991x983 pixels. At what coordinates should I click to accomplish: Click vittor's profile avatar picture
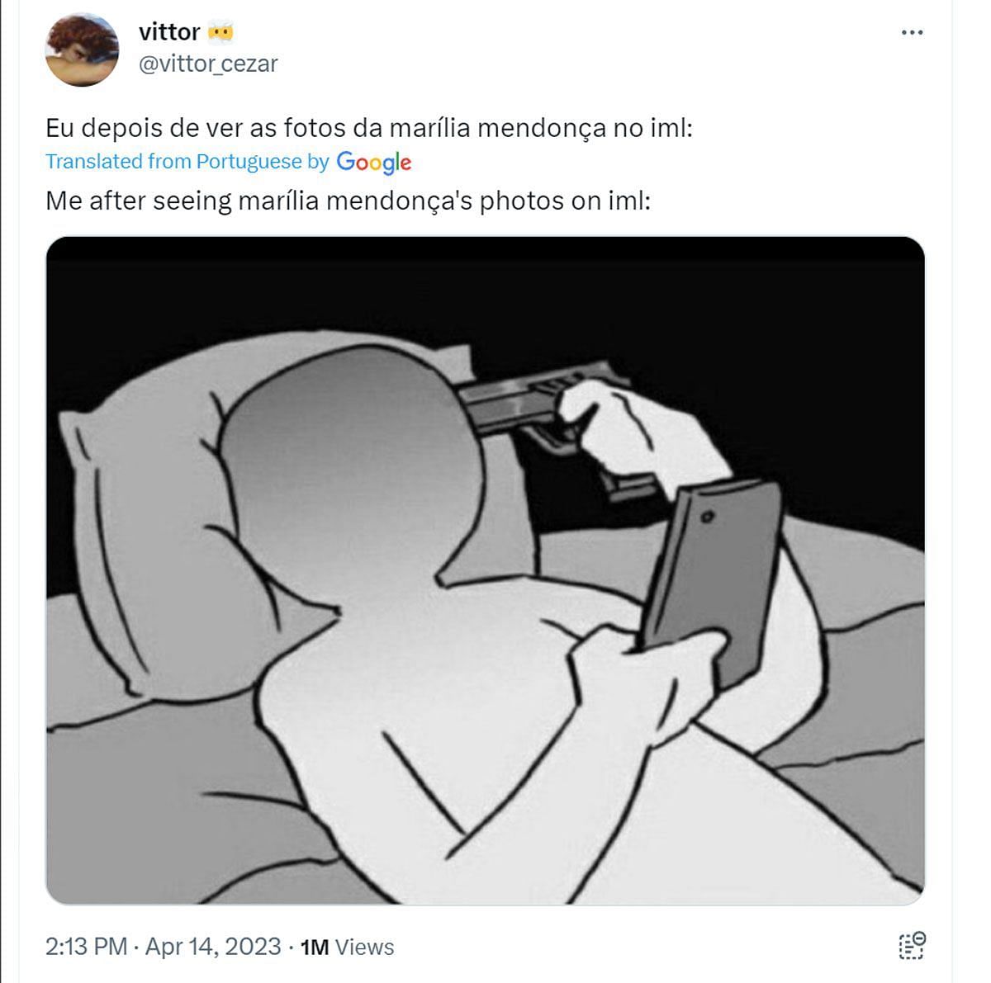[x=82, y=50]
